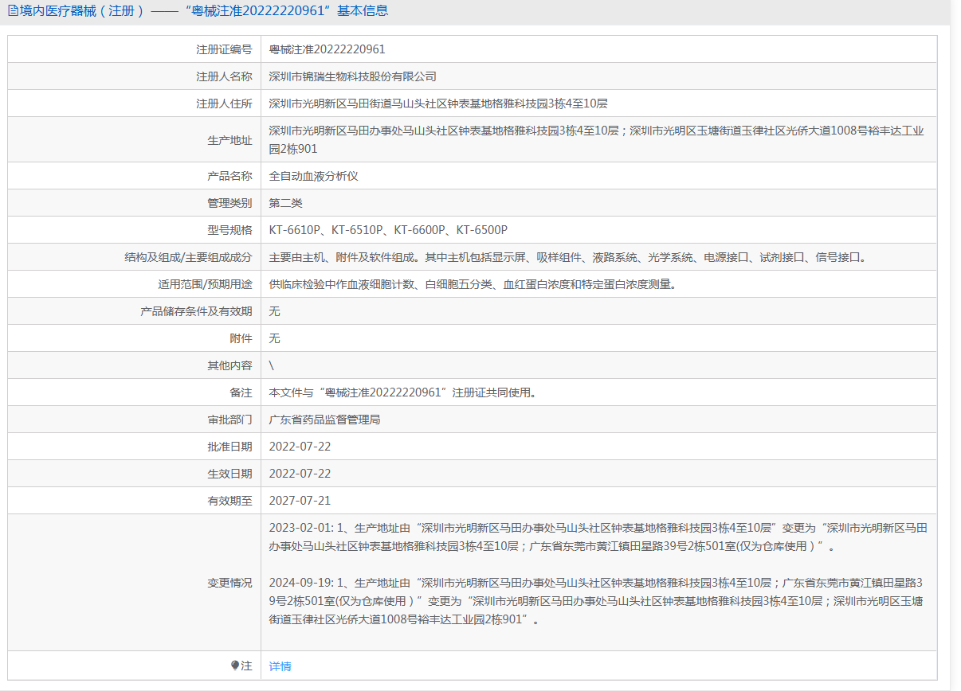Viewport: 961px width, 691px height.
Task: Select 无 in the 产品储存条件及有效期 row
Action: pos(275,311)
